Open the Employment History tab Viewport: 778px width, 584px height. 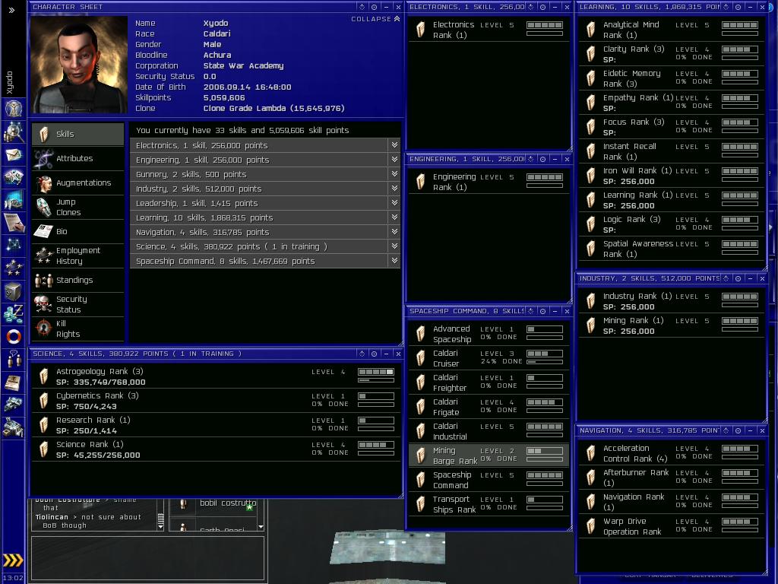[78, 255]
